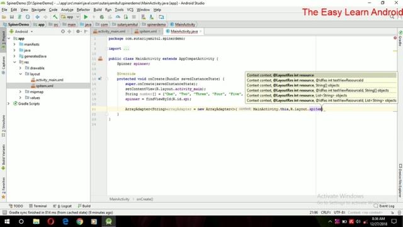This screenshot has width=403, height=227.
Task: Click the Stop square icon
Action: (x=134, y=17)
